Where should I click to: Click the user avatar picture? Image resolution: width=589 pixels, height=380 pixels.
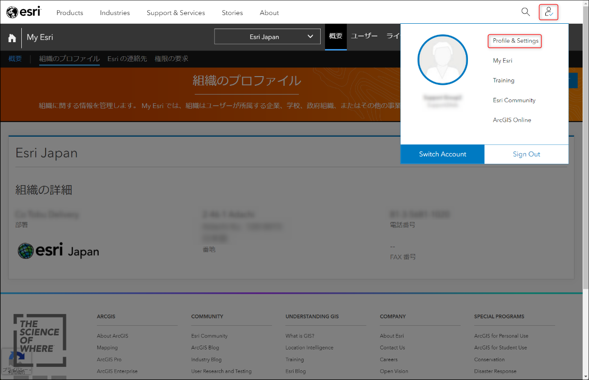(x=443, y=60)
